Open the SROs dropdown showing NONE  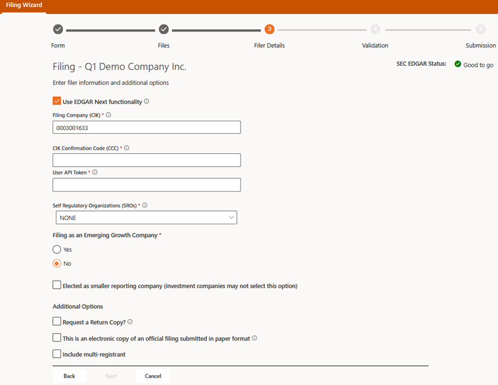[x=146, y=218]
